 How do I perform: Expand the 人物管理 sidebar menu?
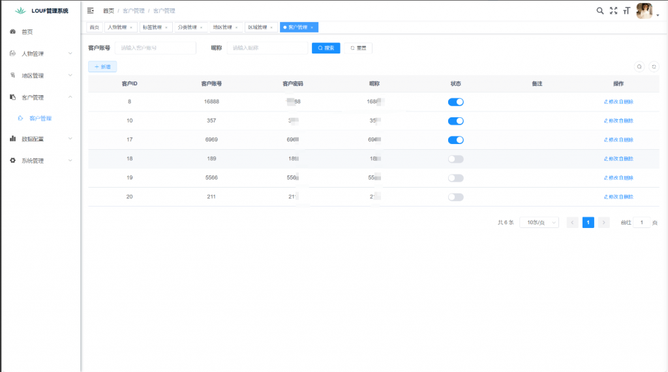coord(40,53)
